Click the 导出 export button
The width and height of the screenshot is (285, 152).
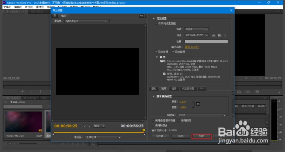tap(201, 136)
